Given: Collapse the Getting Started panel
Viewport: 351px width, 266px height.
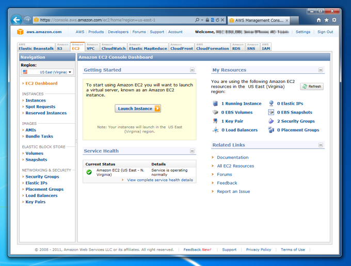Looking at the screenshot, I should click(x=192, y=70).
